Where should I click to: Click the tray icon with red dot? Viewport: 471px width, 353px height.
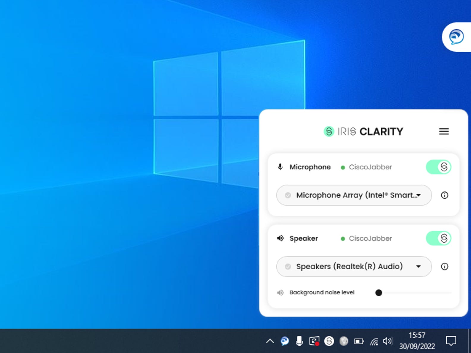click(x=314, y=341)
